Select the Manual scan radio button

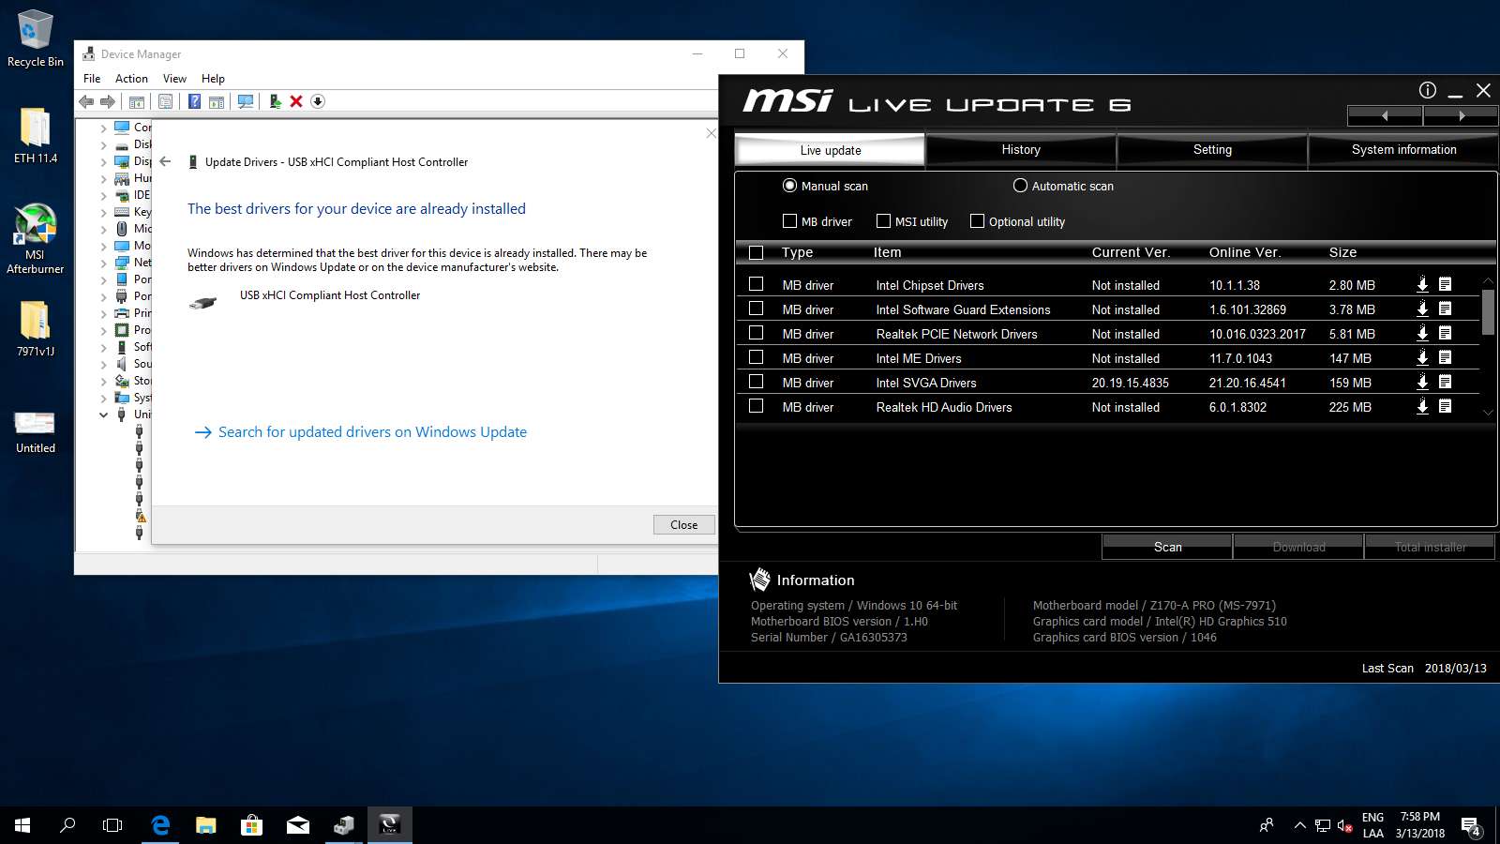(789, 186)
